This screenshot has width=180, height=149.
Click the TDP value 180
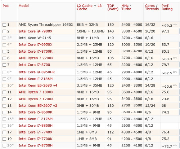pyautogui.click(x=111, y=25)
